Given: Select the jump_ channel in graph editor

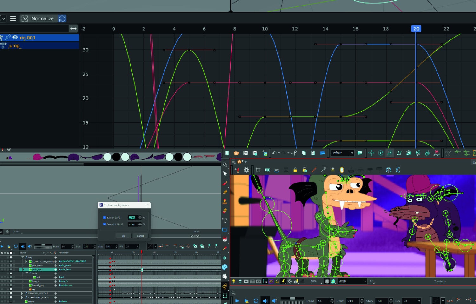Looking at the screenshot, I should [15, 46].
